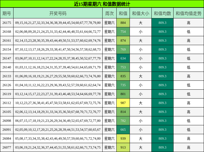The width and height of the screenshot is (204, 152).
Task: Click the winning numbers starting 01,03,11,12
Action: (58, 67)
